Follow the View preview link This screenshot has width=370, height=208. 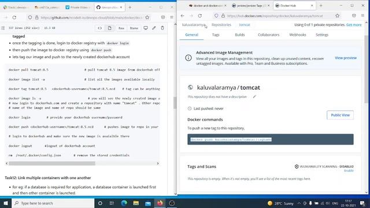346,58
